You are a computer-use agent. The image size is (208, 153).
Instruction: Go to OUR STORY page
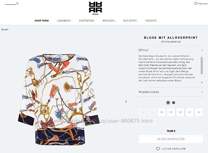pos(130,21)
